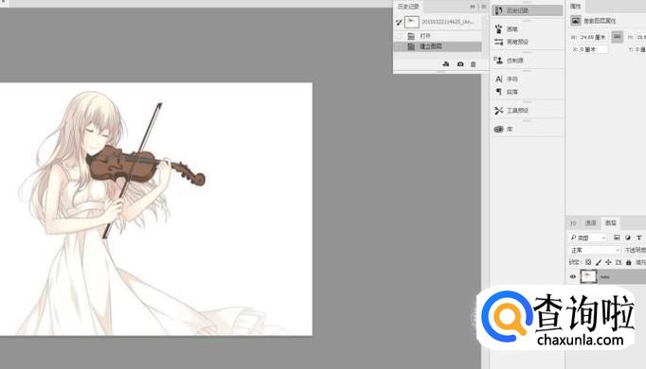The width and height of the screenshot is (646, 369).
Task: Delete current history state with trash icon
Action: (473, 64)
